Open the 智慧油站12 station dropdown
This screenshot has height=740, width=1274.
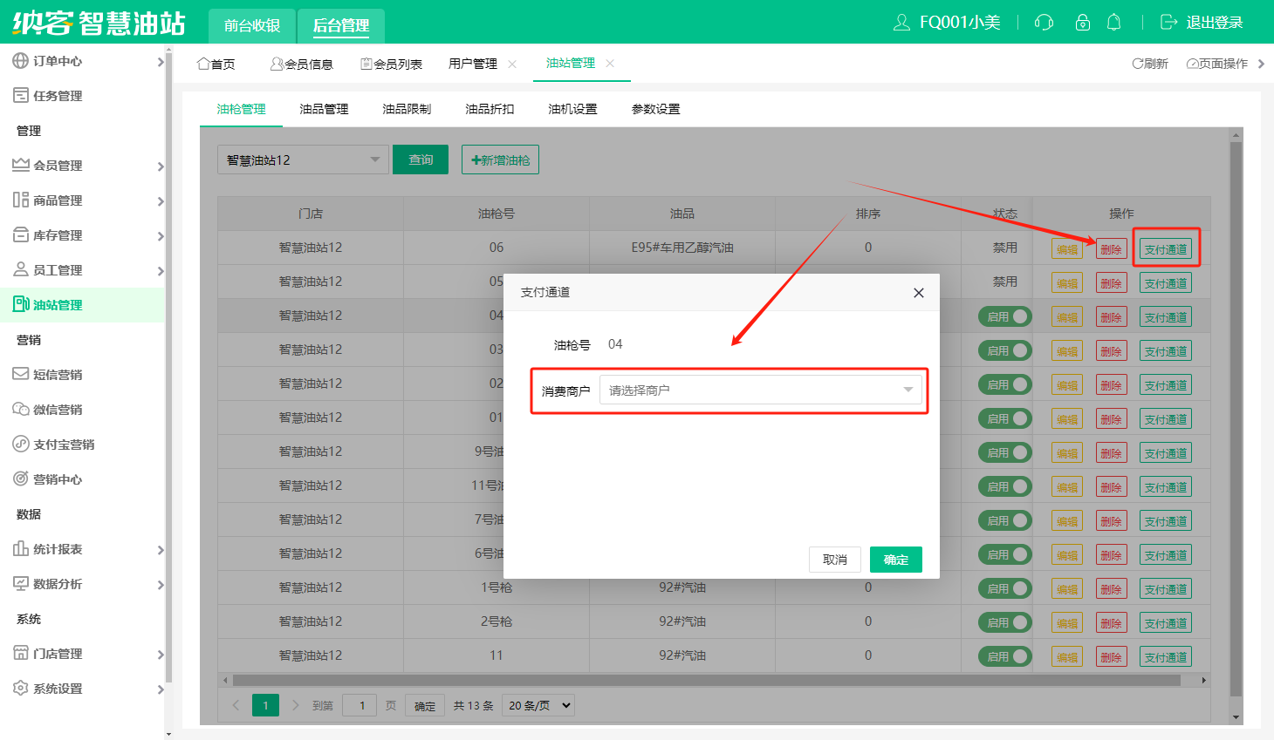coord(302,160)
